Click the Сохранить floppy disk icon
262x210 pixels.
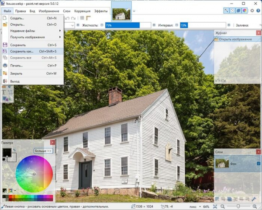5,45
